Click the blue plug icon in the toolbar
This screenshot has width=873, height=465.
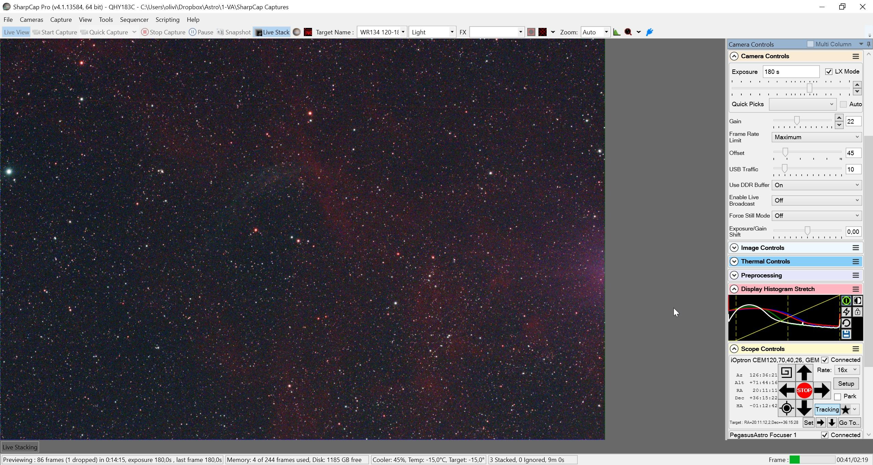pyautogui.click(x=649, y=32)
